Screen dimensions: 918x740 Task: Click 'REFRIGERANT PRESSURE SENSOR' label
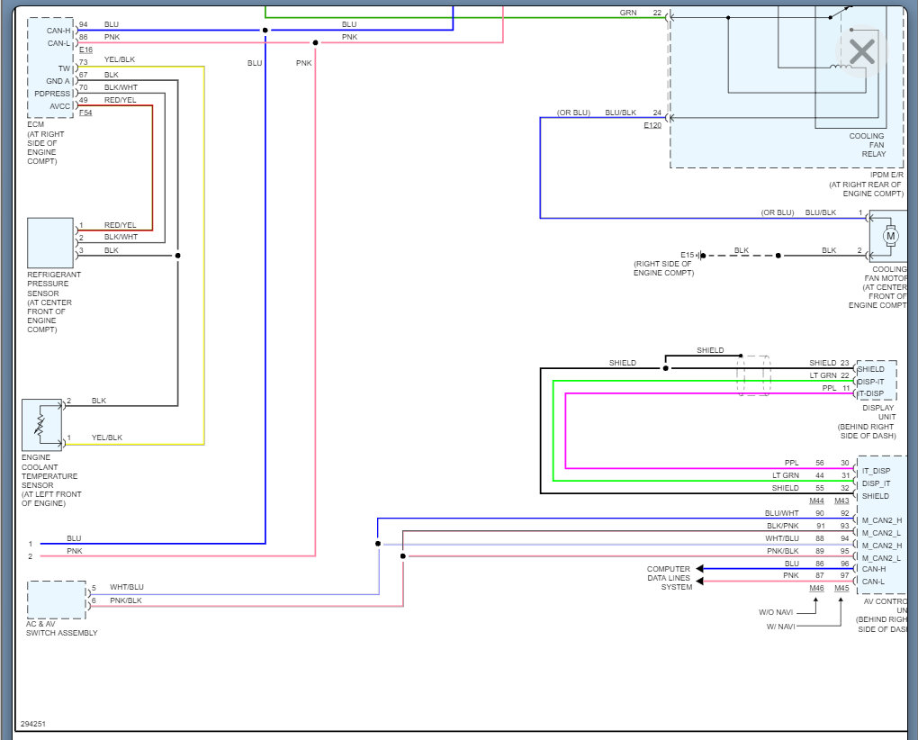point(54,284)
